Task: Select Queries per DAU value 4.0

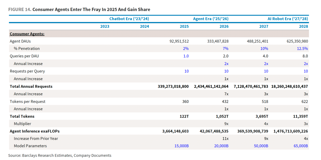Action: (266, 56)
